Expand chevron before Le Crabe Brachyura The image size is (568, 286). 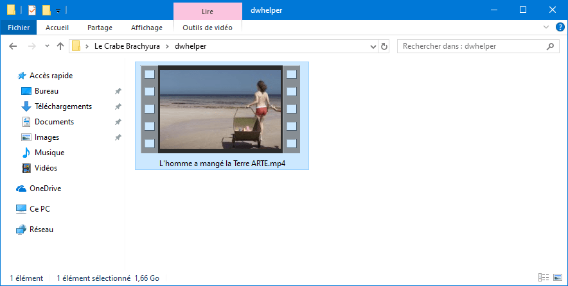pyautogui.click(x=87, y=46)
